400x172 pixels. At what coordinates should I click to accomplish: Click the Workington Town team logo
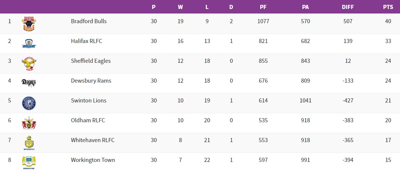point(29,163)
